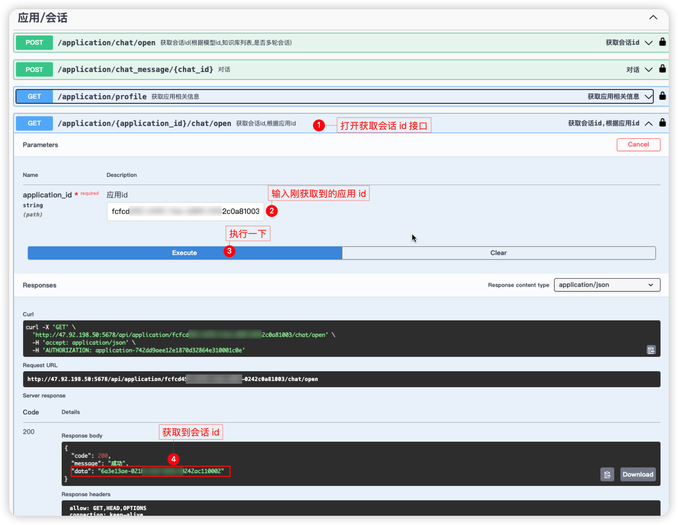Click the POST method badge on chat/open
The image size is (678, 525).
pos(34,42)
